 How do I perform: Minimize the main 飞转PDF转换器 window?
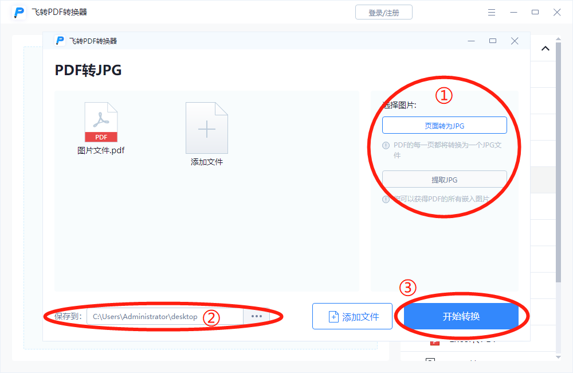513,13
